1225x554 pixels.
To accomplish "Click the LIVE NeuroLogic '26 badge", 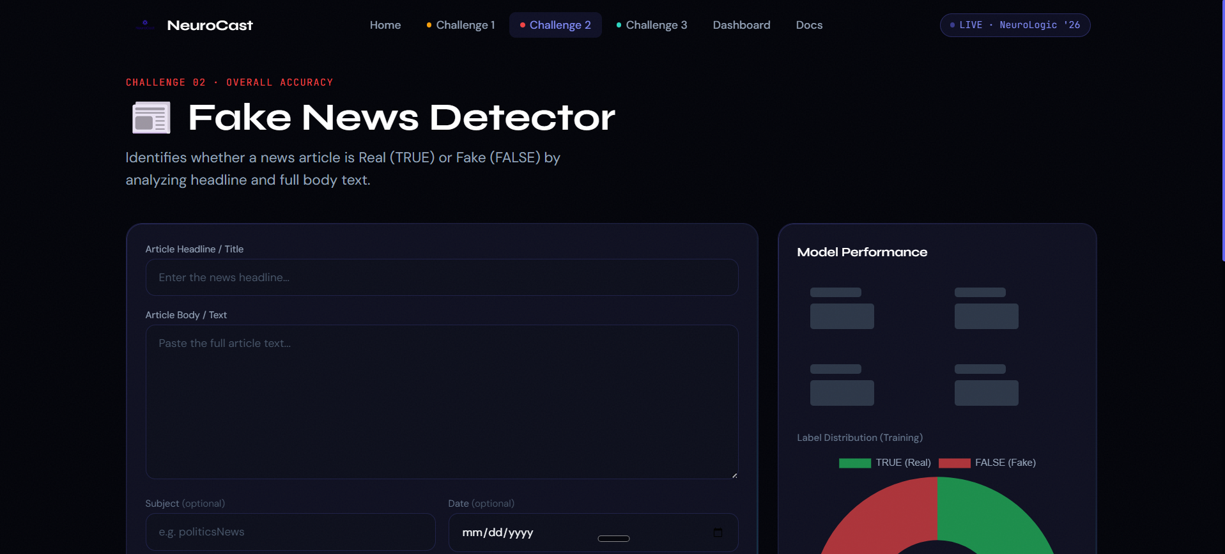I will [1015, 25].
